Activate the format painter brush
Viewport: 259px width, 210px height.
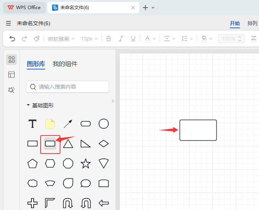pos(36,39)
